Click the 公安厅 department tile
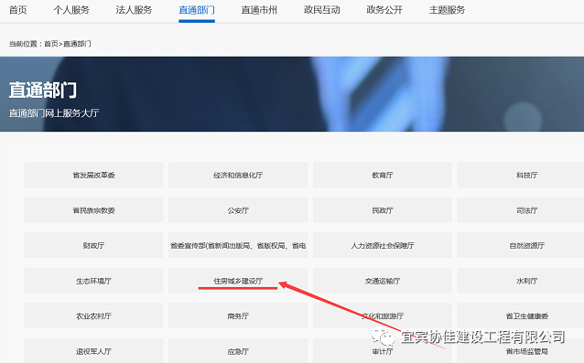 click(238, 210)
